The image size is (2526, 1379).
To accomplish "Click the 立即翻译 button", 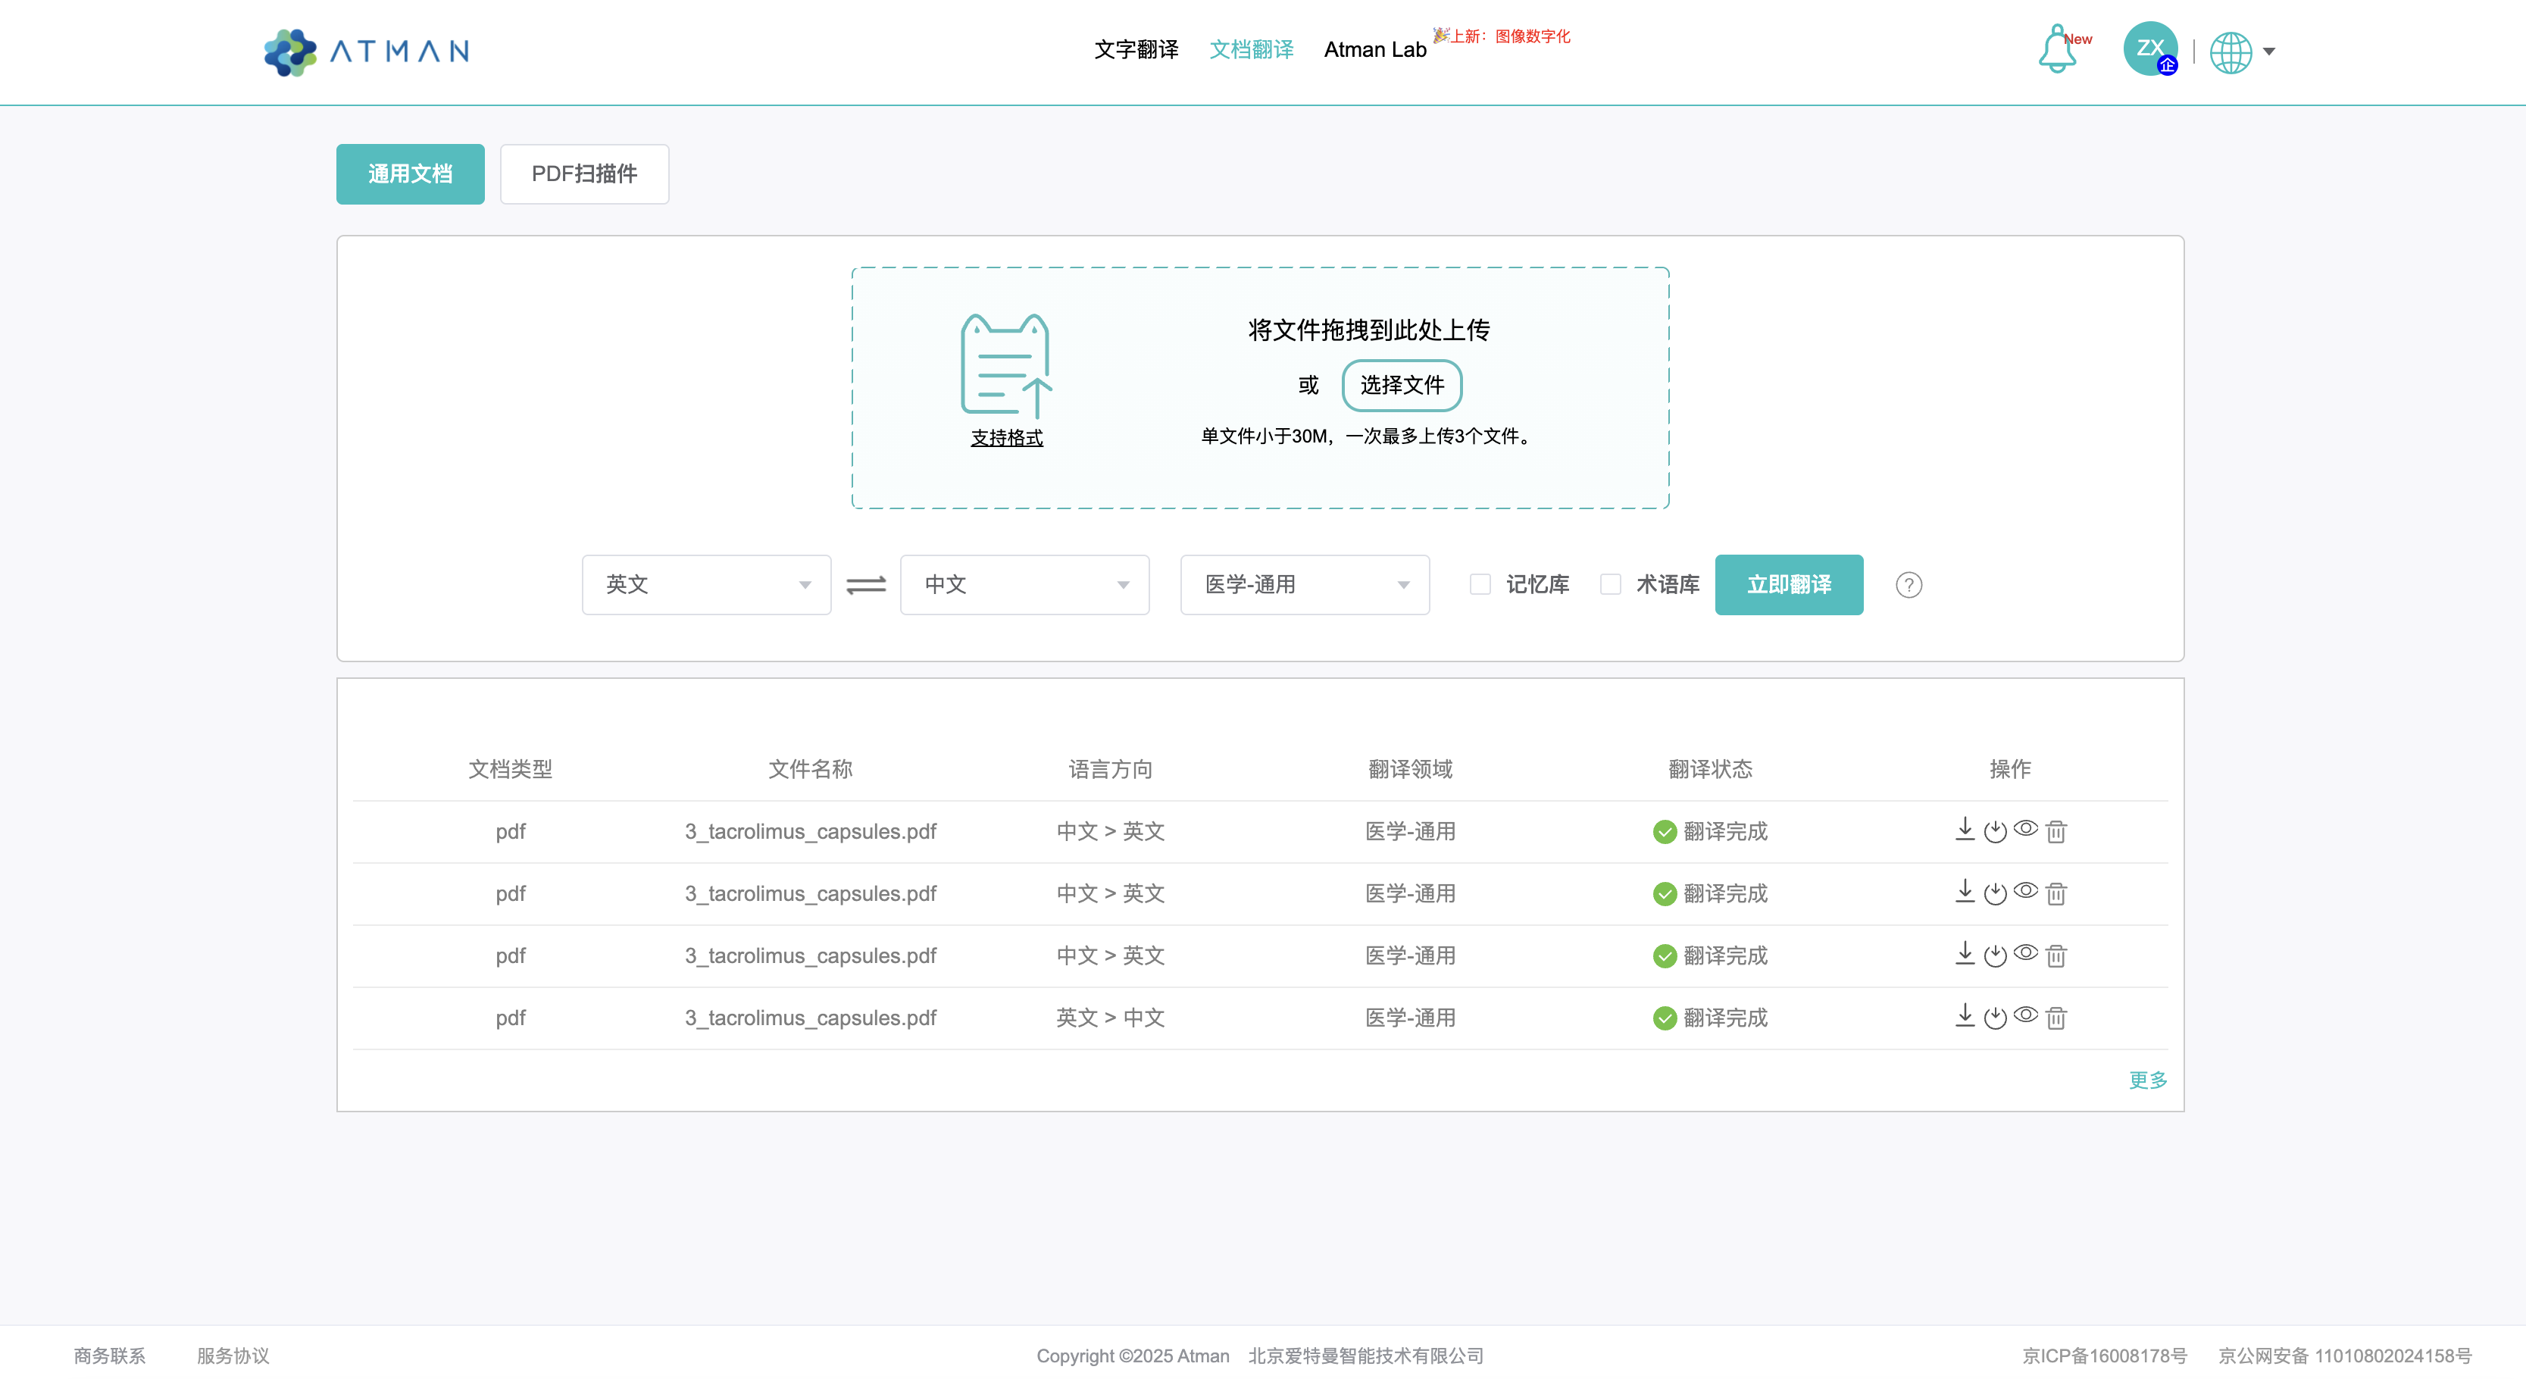I will pyautogui.click(x=1789, y=584).
